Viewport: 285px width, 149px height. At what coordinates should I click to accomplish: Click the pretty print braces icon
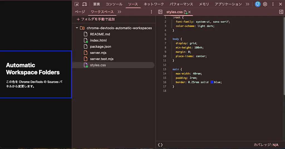click(160, 145)
